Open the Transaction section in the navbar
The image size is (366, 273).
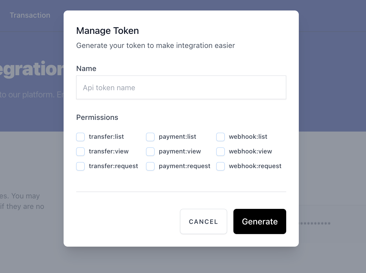point(30,15)
